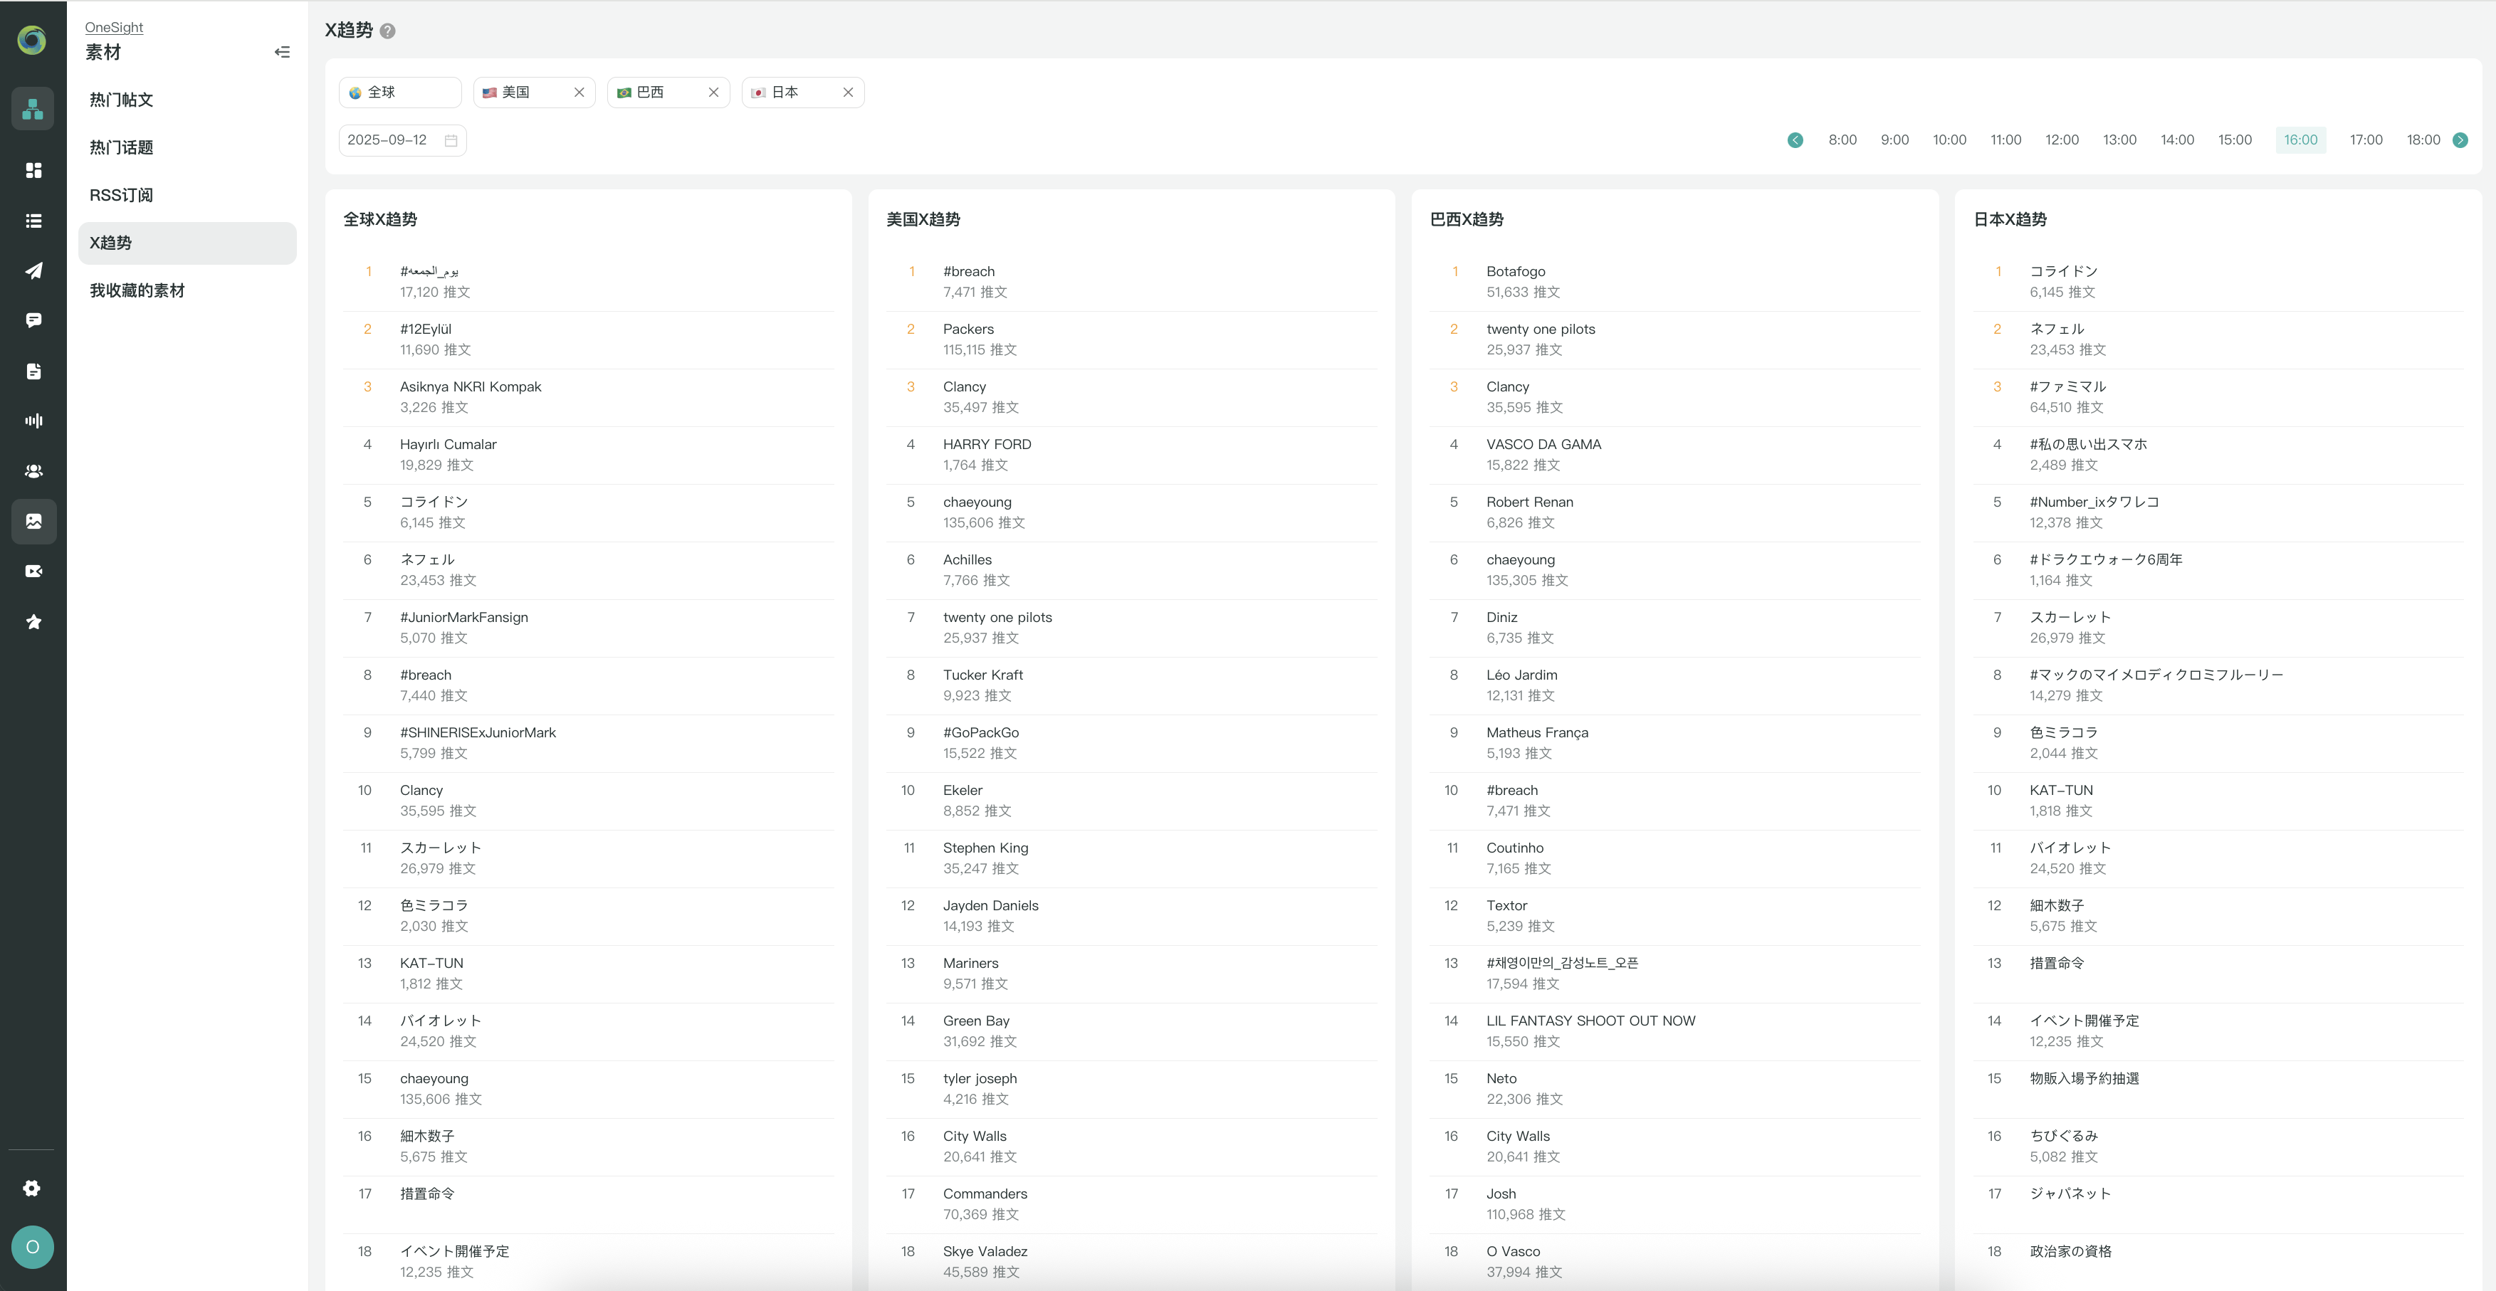Open the settings gear icon
The height and width of the screenshot is (1291, 2496).
(x=32, y=1189)
